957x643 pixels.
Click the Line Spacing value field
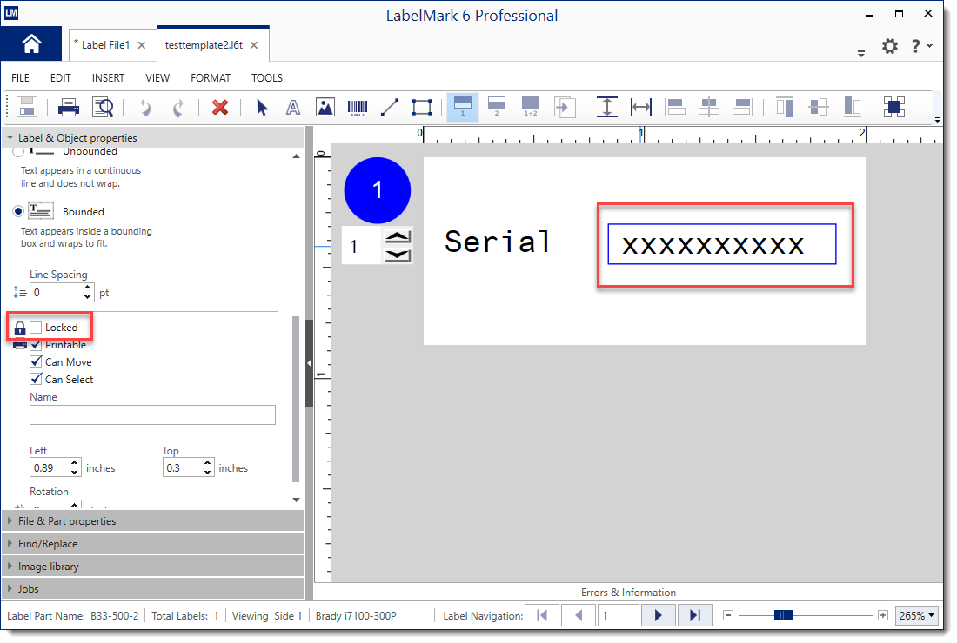pos(57,293)
